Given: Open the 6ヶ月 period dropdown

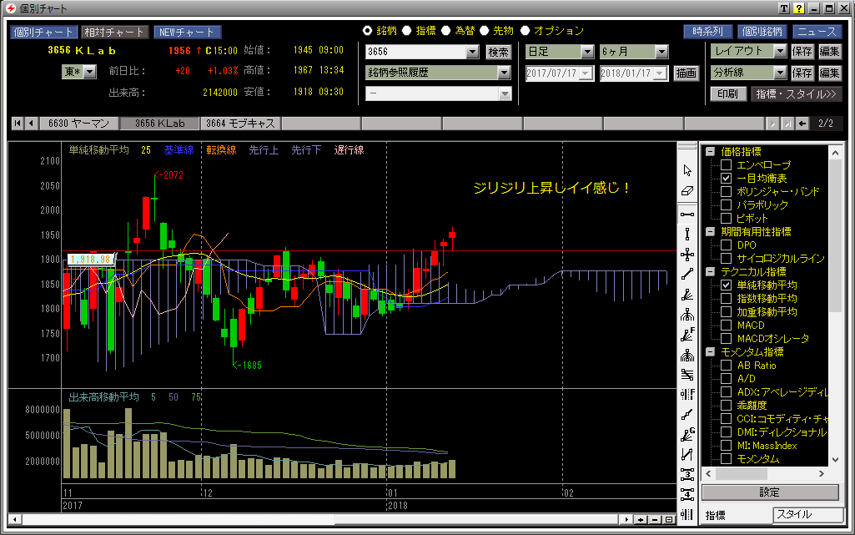Looking at the screenshot, I should [661, 52].
